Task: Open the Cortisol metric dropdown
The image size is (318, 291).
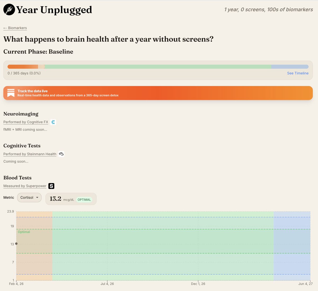Action: pyautogui.click(x=29, y=197)
